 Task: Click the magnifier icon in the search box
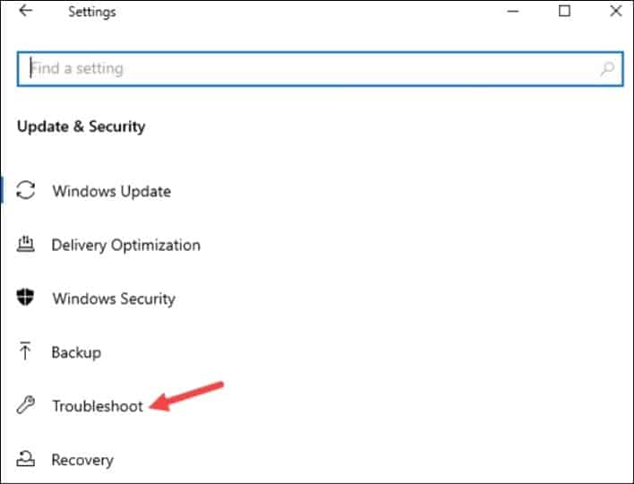click(607, 69)
